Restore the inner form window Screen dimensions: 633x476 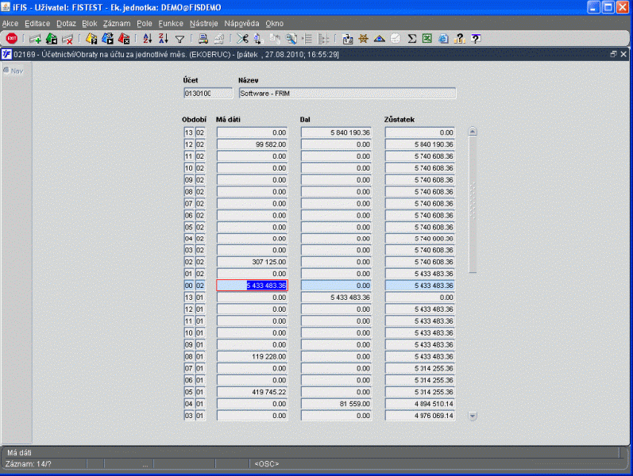613,54
